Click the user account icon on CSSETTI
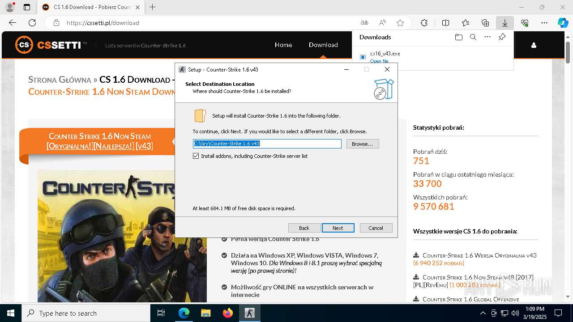 (534, 45)
